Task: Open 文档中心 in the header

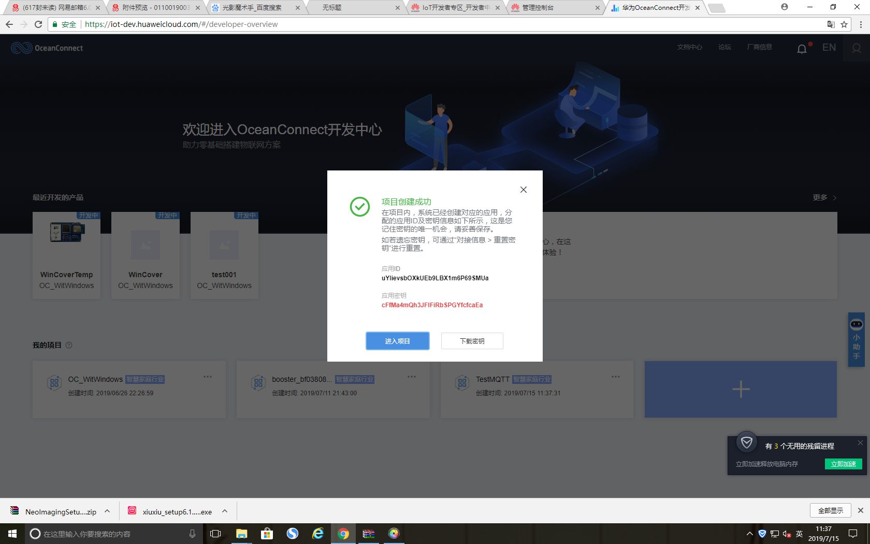Action: tap(690, 47)
